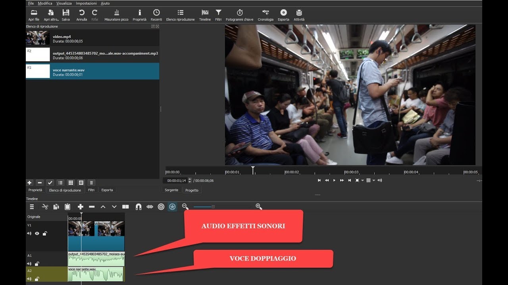508x285 pixels.
Task: Switch to the Progetto tab
Action: pos(192,190)
